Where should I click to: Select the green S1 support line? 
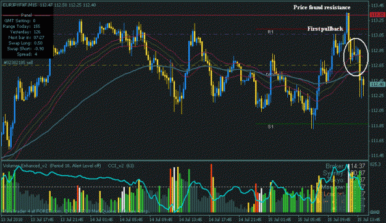(312, 124)
